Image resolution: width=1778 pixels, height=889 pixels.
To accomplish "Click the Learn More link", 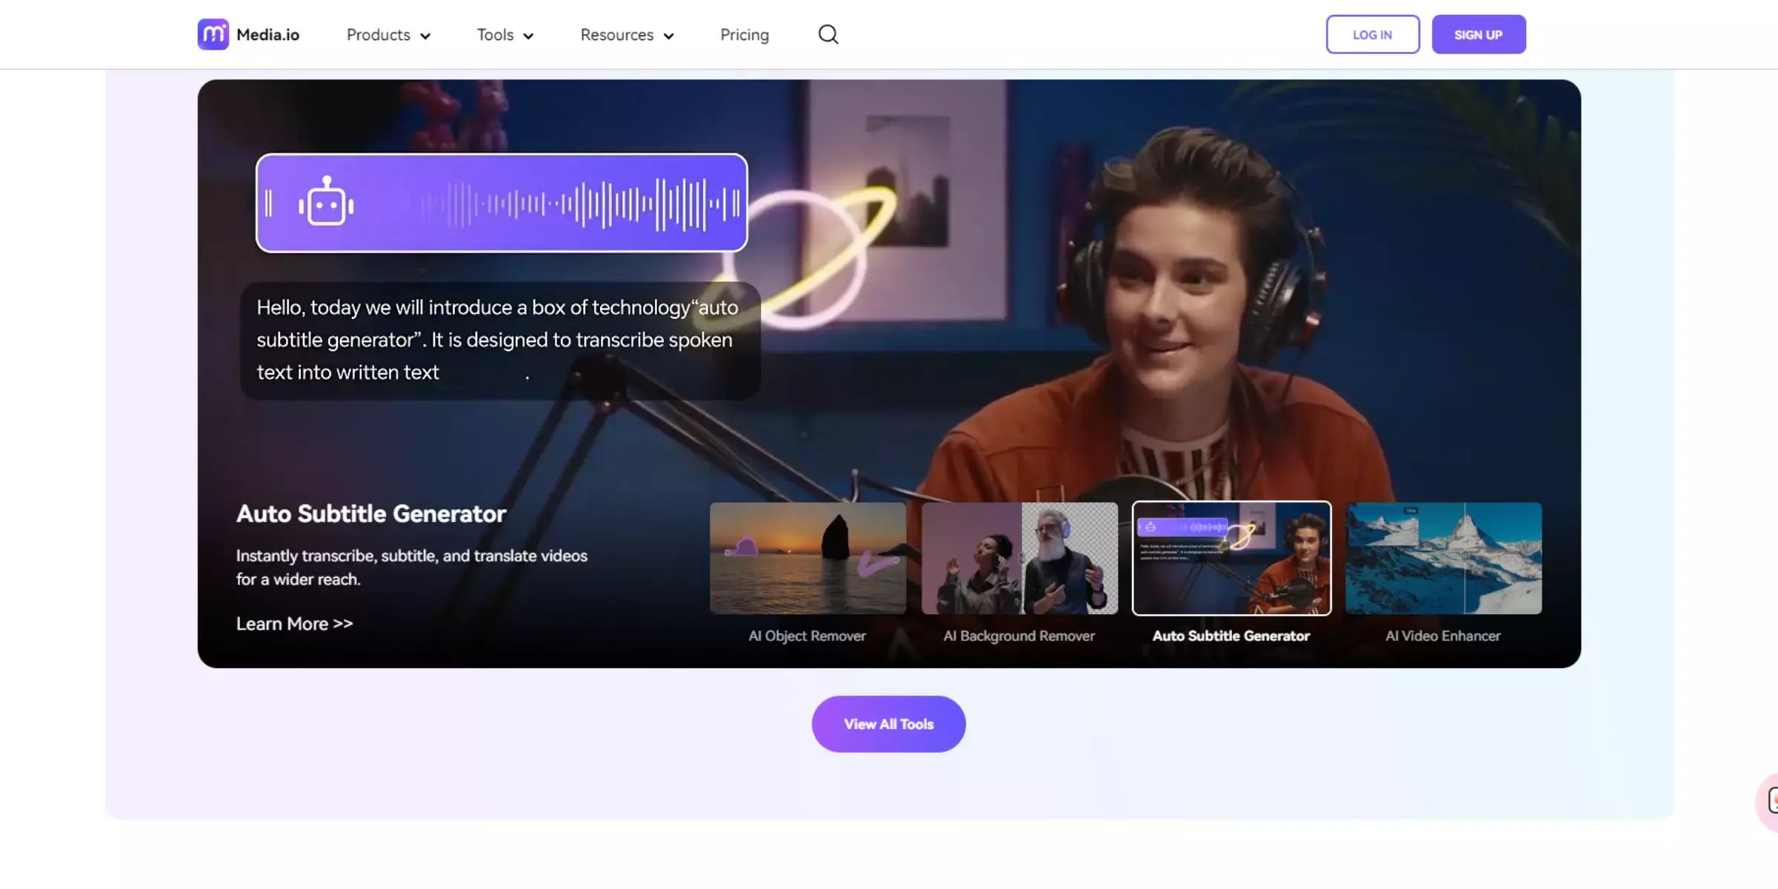I will point(295,622).
